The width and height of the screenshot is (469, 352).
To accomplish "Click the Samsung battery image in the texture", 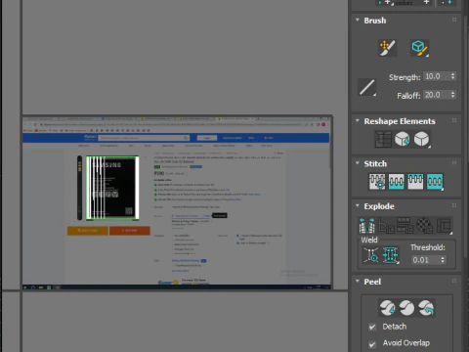I will (112, 188).
